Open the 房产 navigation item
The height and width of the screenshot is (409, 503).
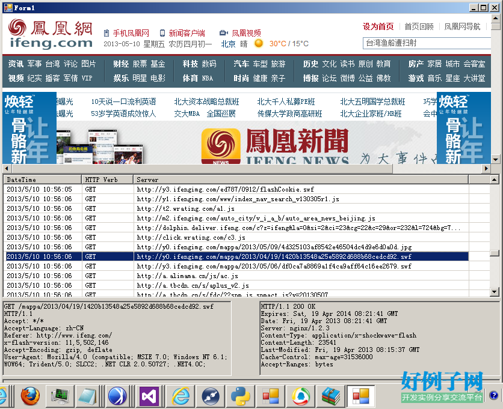416,64
